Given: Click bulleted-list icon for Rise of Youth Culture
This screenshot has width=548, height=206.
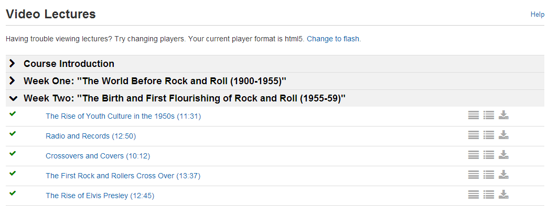Looking at the screenshot, I should pos(489,115).
